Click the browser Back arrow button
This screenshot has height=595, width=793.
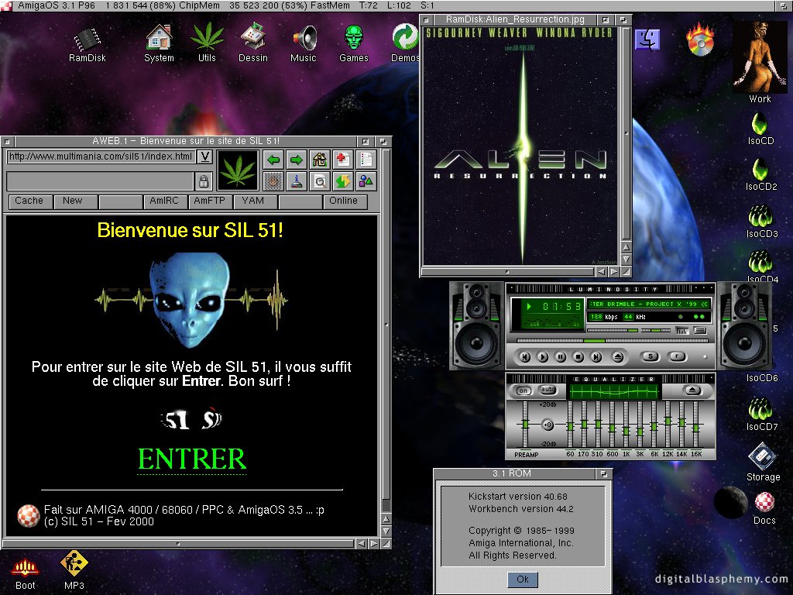[273, 160]
